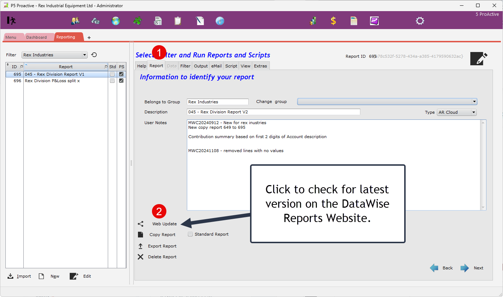Click the Export Report label

pos(162,246)
